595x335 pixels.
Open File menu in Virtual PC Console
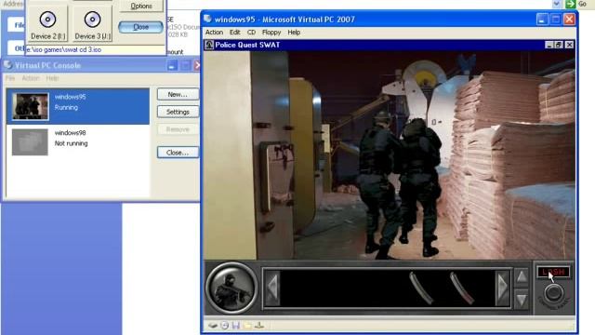pos(10,78)
